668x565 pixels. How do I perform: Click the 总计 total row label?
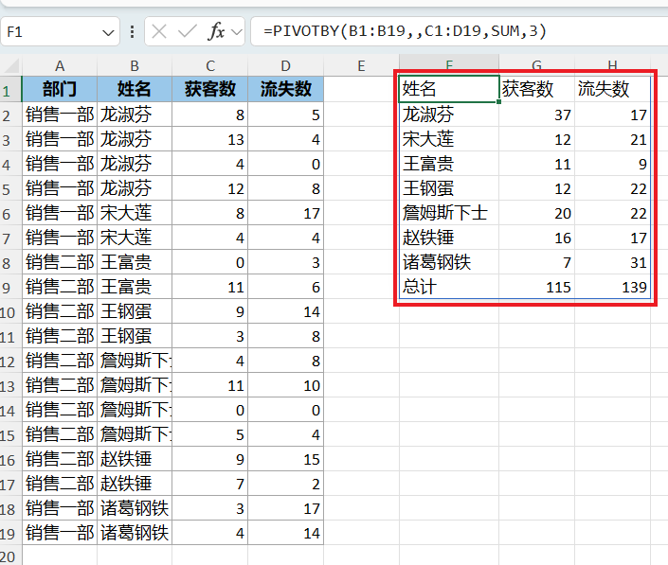pyautogui.click(x=449, y=287)
